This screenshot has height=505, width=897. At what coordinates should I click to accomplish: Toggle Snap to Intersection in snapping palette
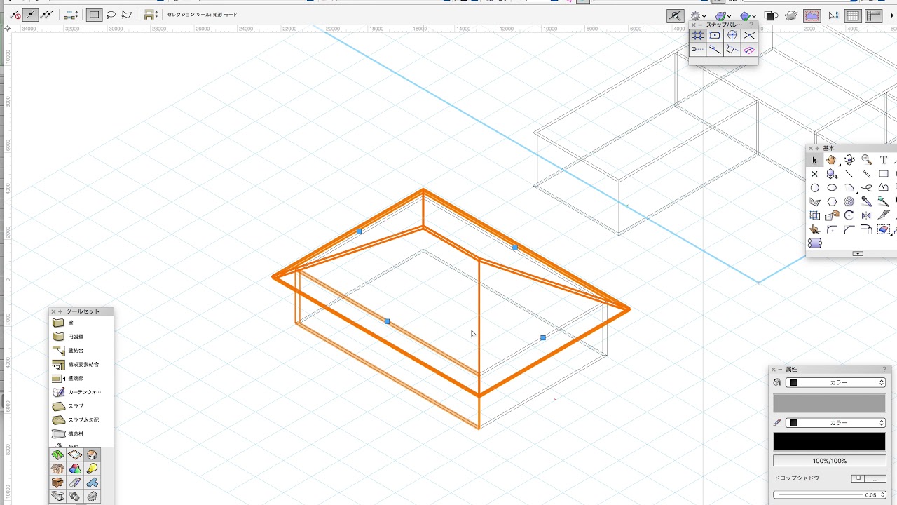[749, 35]
